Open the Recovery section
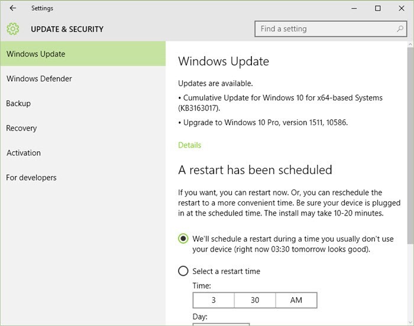The height and width of the screenshot is (326, 414). [x=83, y=128]
